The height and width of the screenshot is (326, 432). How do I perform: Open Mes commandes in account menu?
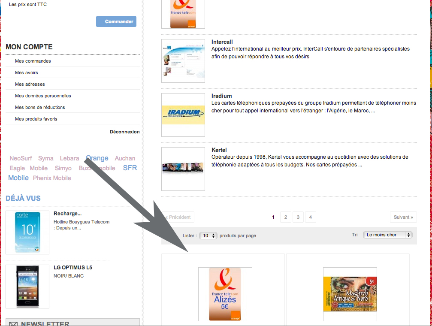pyautogui.click(x=33, y=61)
